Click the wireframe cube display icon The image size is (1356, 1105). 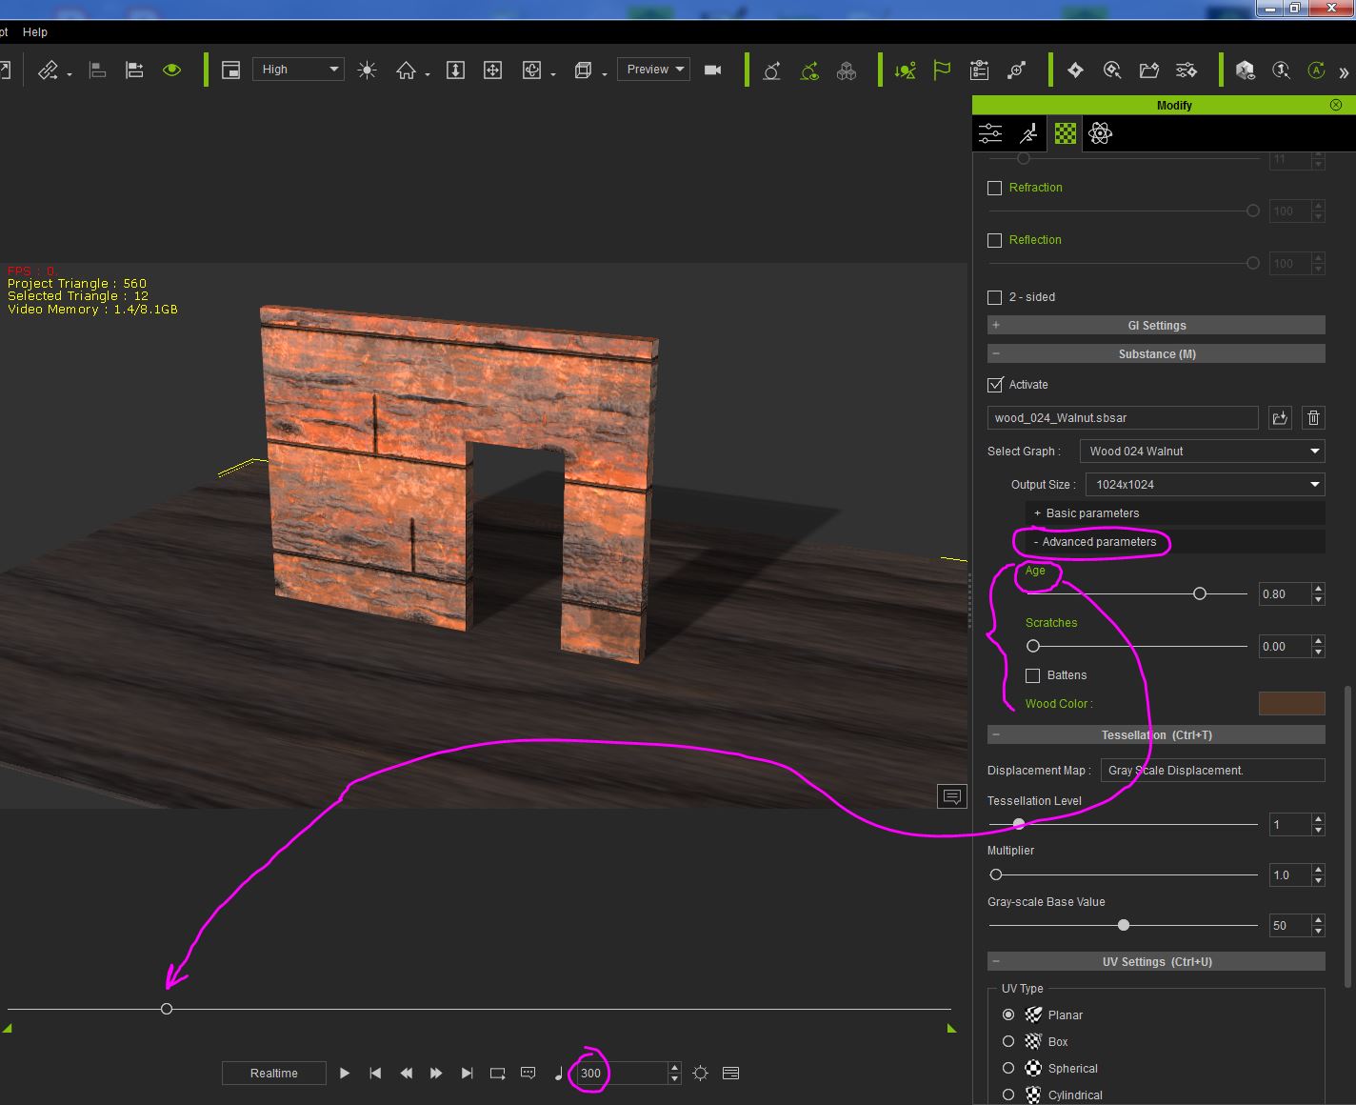583,70
